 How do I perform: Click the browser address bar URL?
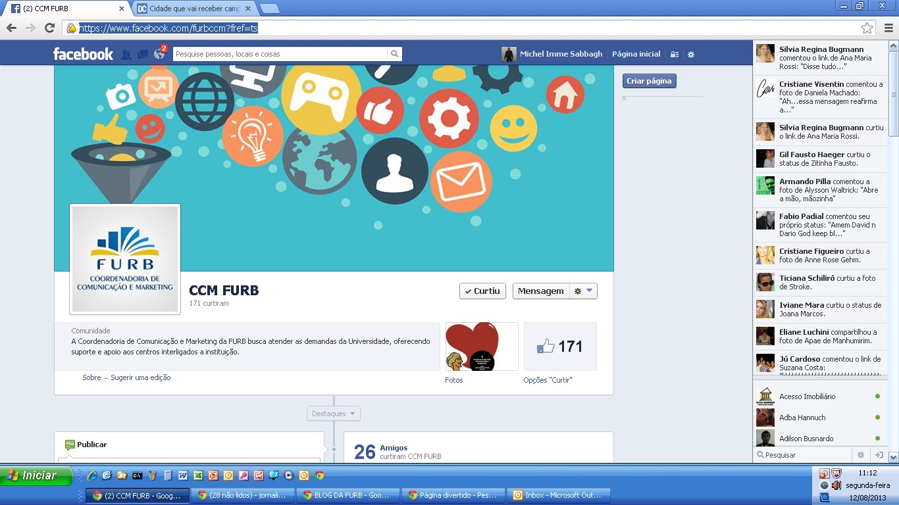[x=168, y=28]
